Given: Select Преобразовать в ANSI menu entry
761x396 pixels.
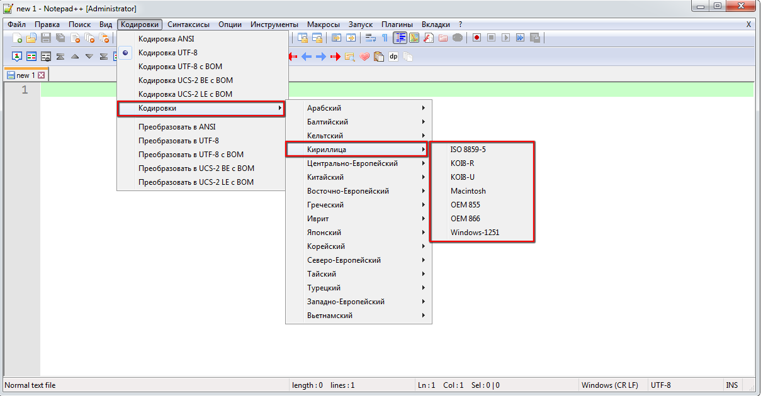Looking at the screenshot, I should tap(203, 127).
